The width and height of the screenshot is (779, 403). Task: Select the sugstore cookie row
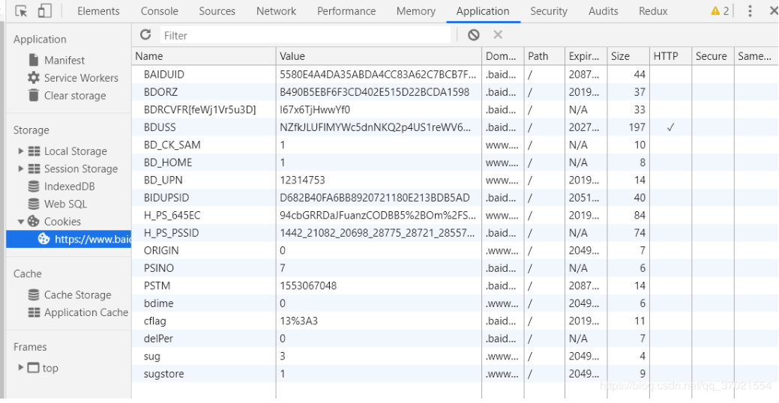455,374
